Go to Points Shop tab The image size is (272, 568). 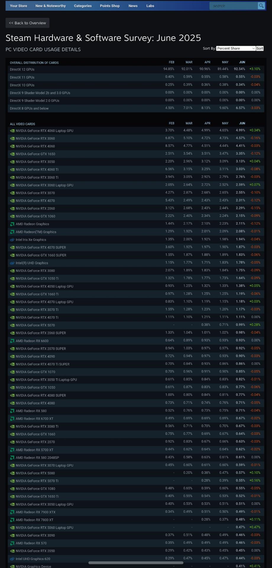pos(110,6)
